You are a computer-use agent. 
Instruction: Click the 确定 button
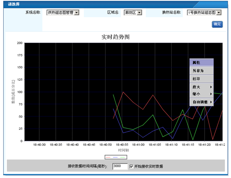217,24
